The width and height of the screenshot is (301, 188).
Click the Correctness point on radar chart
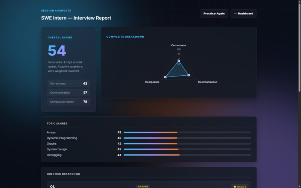tap(179, 61)
